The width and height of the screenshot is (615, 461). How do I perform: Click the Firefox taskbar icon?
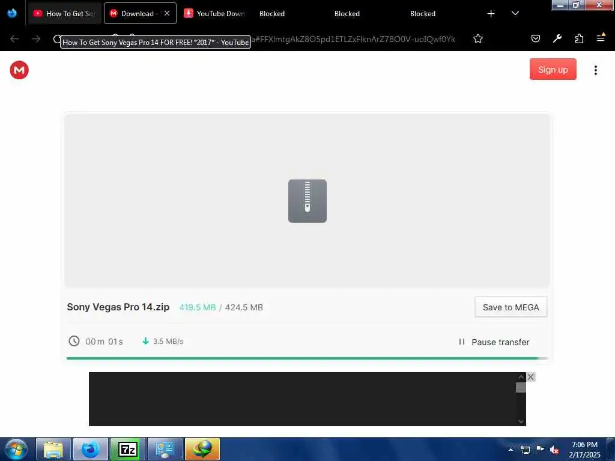tap(91, 449)
